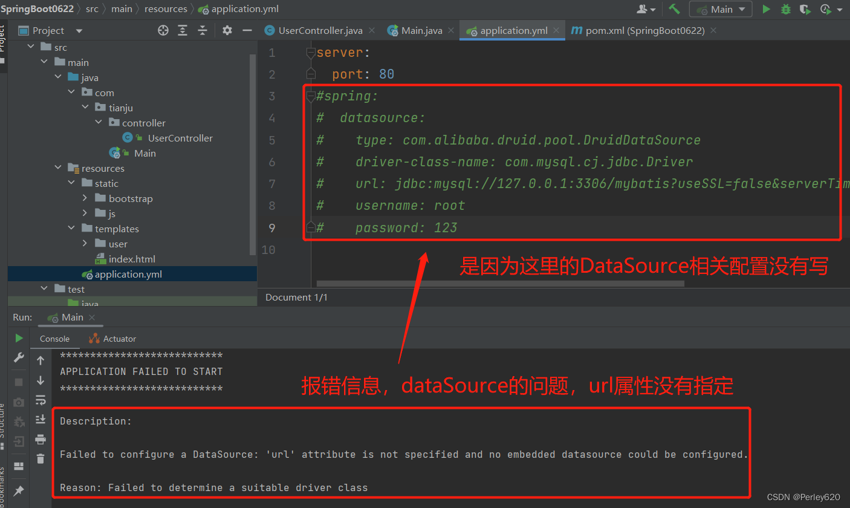This screenshot has height=508, width=850.
Task: Open the Project view mode dropdown
Action: tap(79, 31)
